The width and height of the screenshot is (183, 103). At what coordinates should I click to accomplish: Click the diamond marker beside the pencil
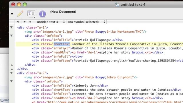pyautogui.click(x=12, y=14)
